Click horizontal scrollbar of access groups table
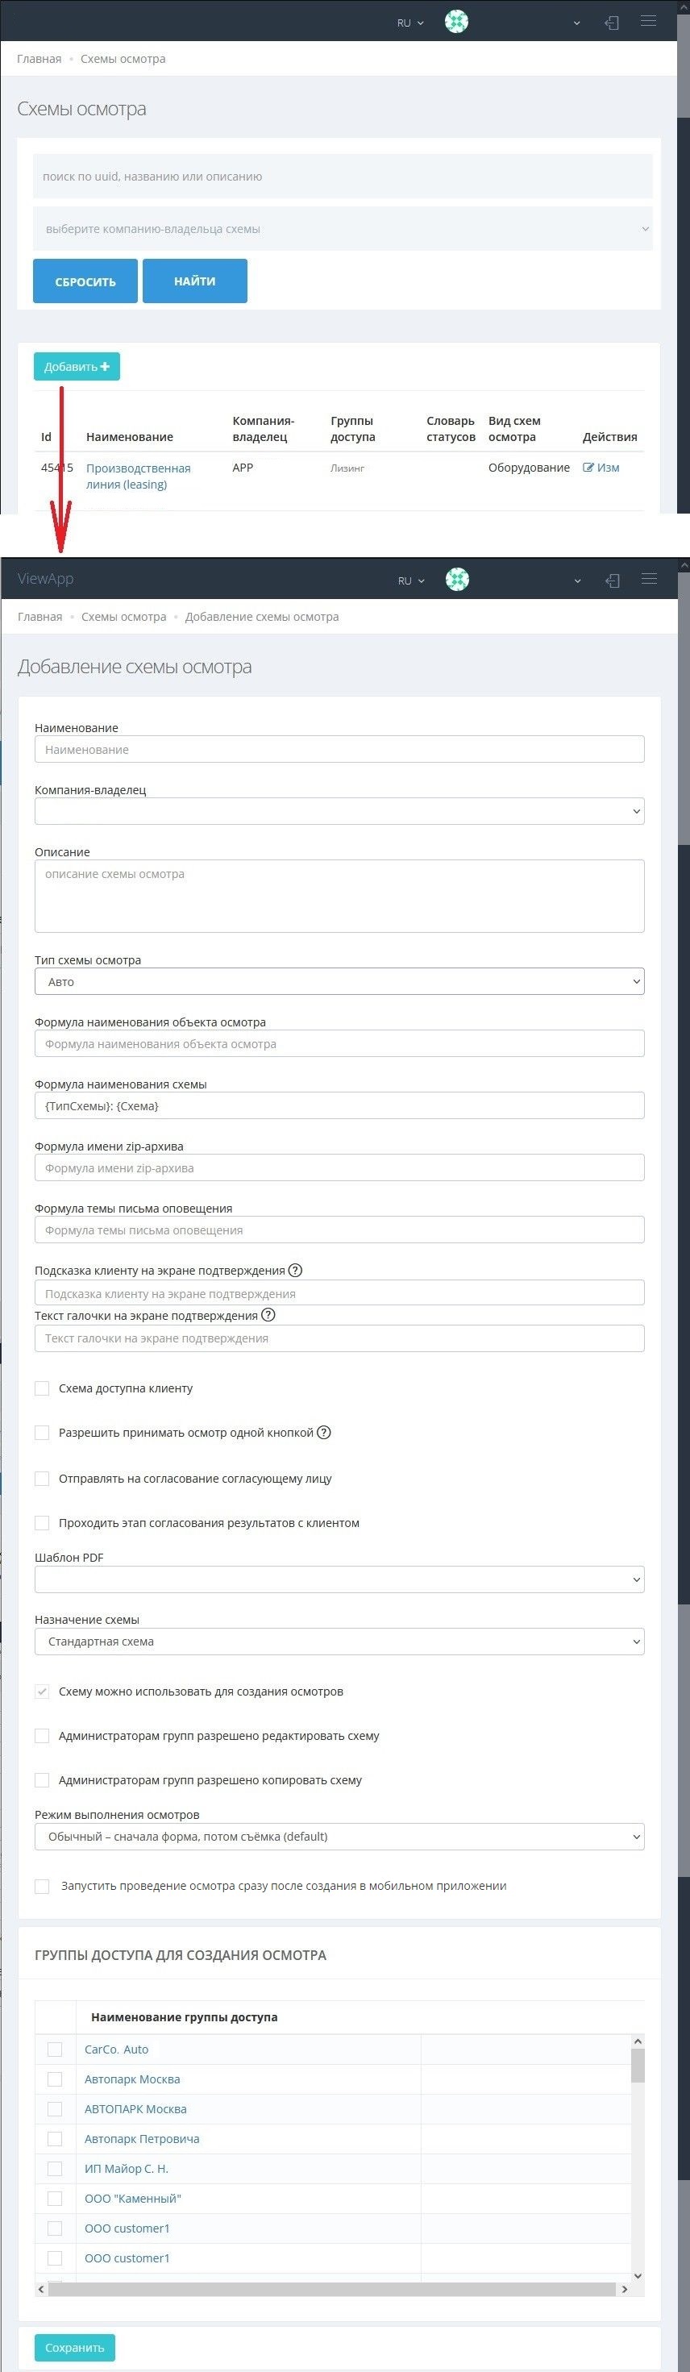 331,2289
